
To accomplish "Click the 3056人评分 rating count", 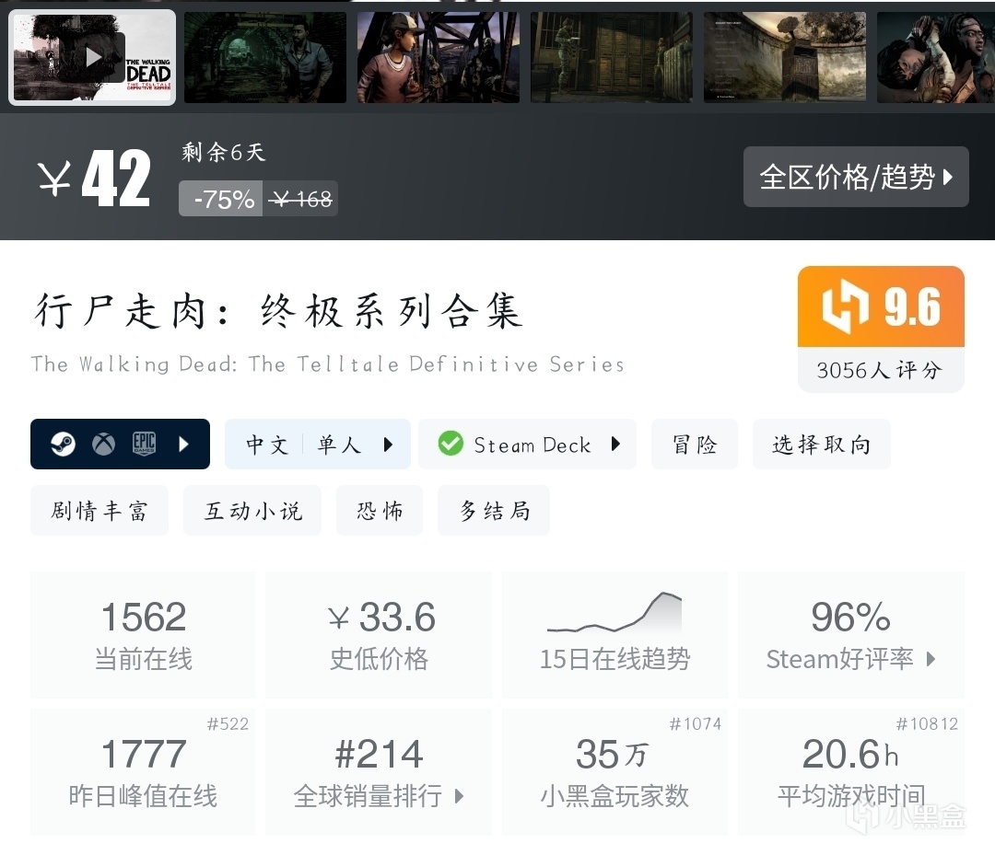I will (x=880, y=370).
